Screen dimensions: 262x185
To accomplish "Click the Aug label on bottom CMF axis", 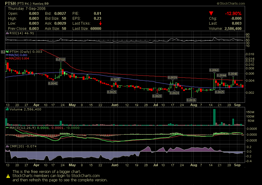I will tap(194, 165).
